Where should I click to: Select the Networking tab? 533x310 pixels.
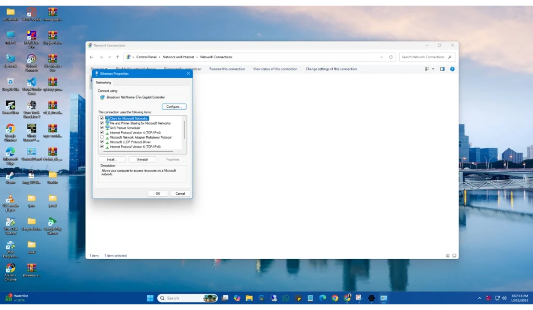pos(103,83)
